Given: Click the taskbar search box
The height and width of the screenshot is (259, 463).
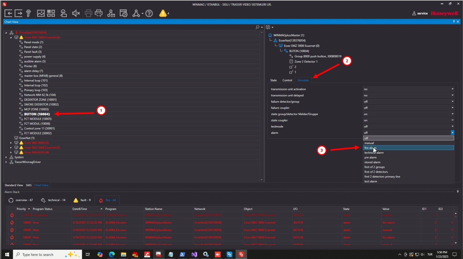Looking at the screenshot, I should (47, 254).
